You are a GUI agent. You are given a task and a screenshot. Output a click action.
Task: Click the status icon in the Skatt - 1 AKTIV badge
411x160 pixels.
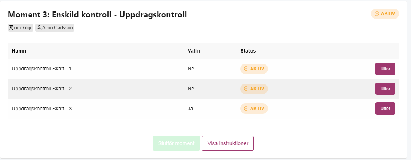(x=246, y=69)
